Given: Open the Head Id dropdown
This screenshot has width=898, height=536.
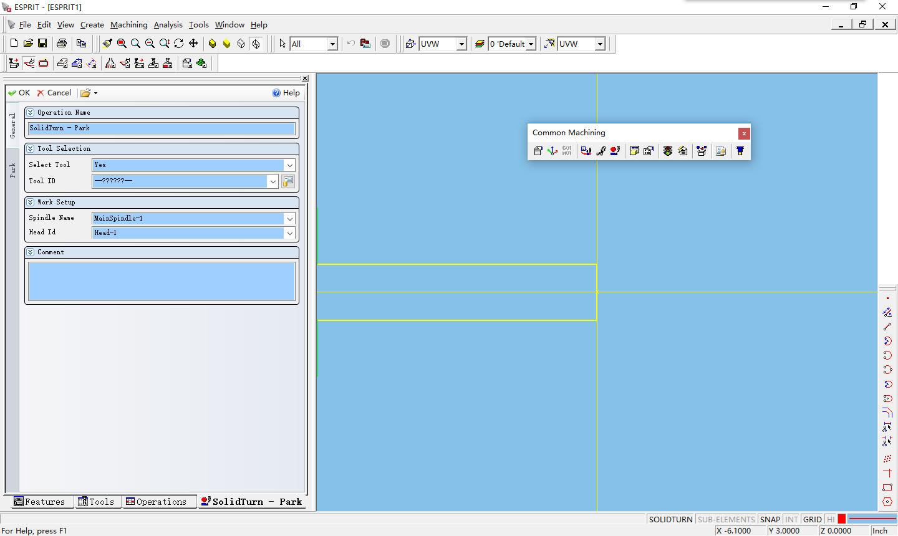Looking at the screenshot, I should point(289,232).
